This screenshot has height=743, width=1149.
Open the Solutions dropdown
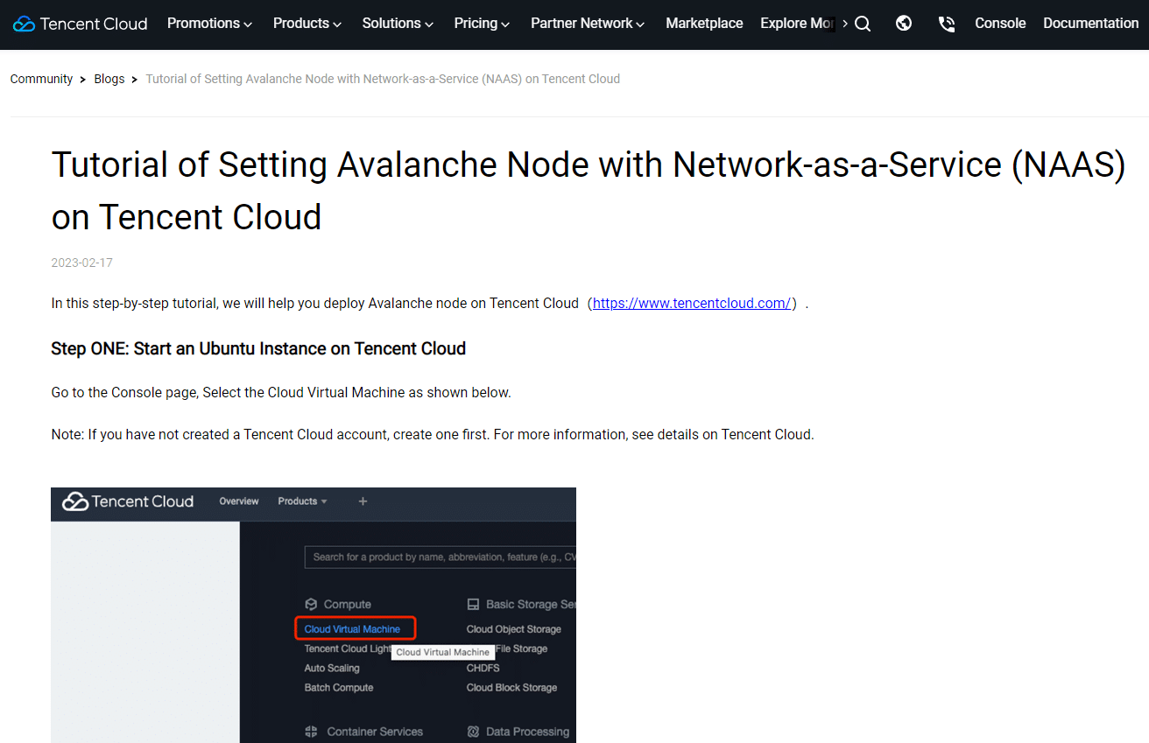(397, 24)
